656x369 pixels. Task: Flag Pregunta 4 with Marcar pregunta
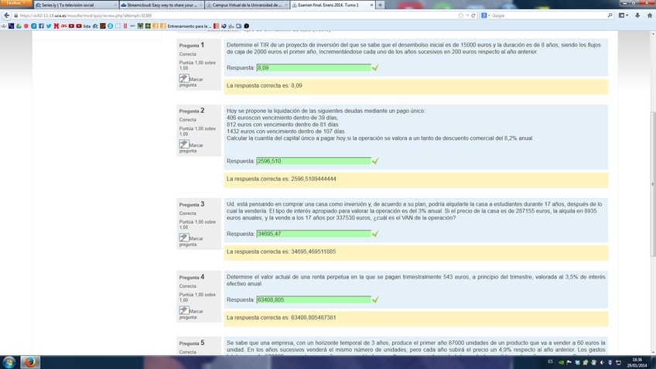click(191, 313)
